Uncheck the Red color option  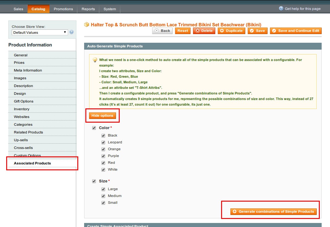coord(103,163)
